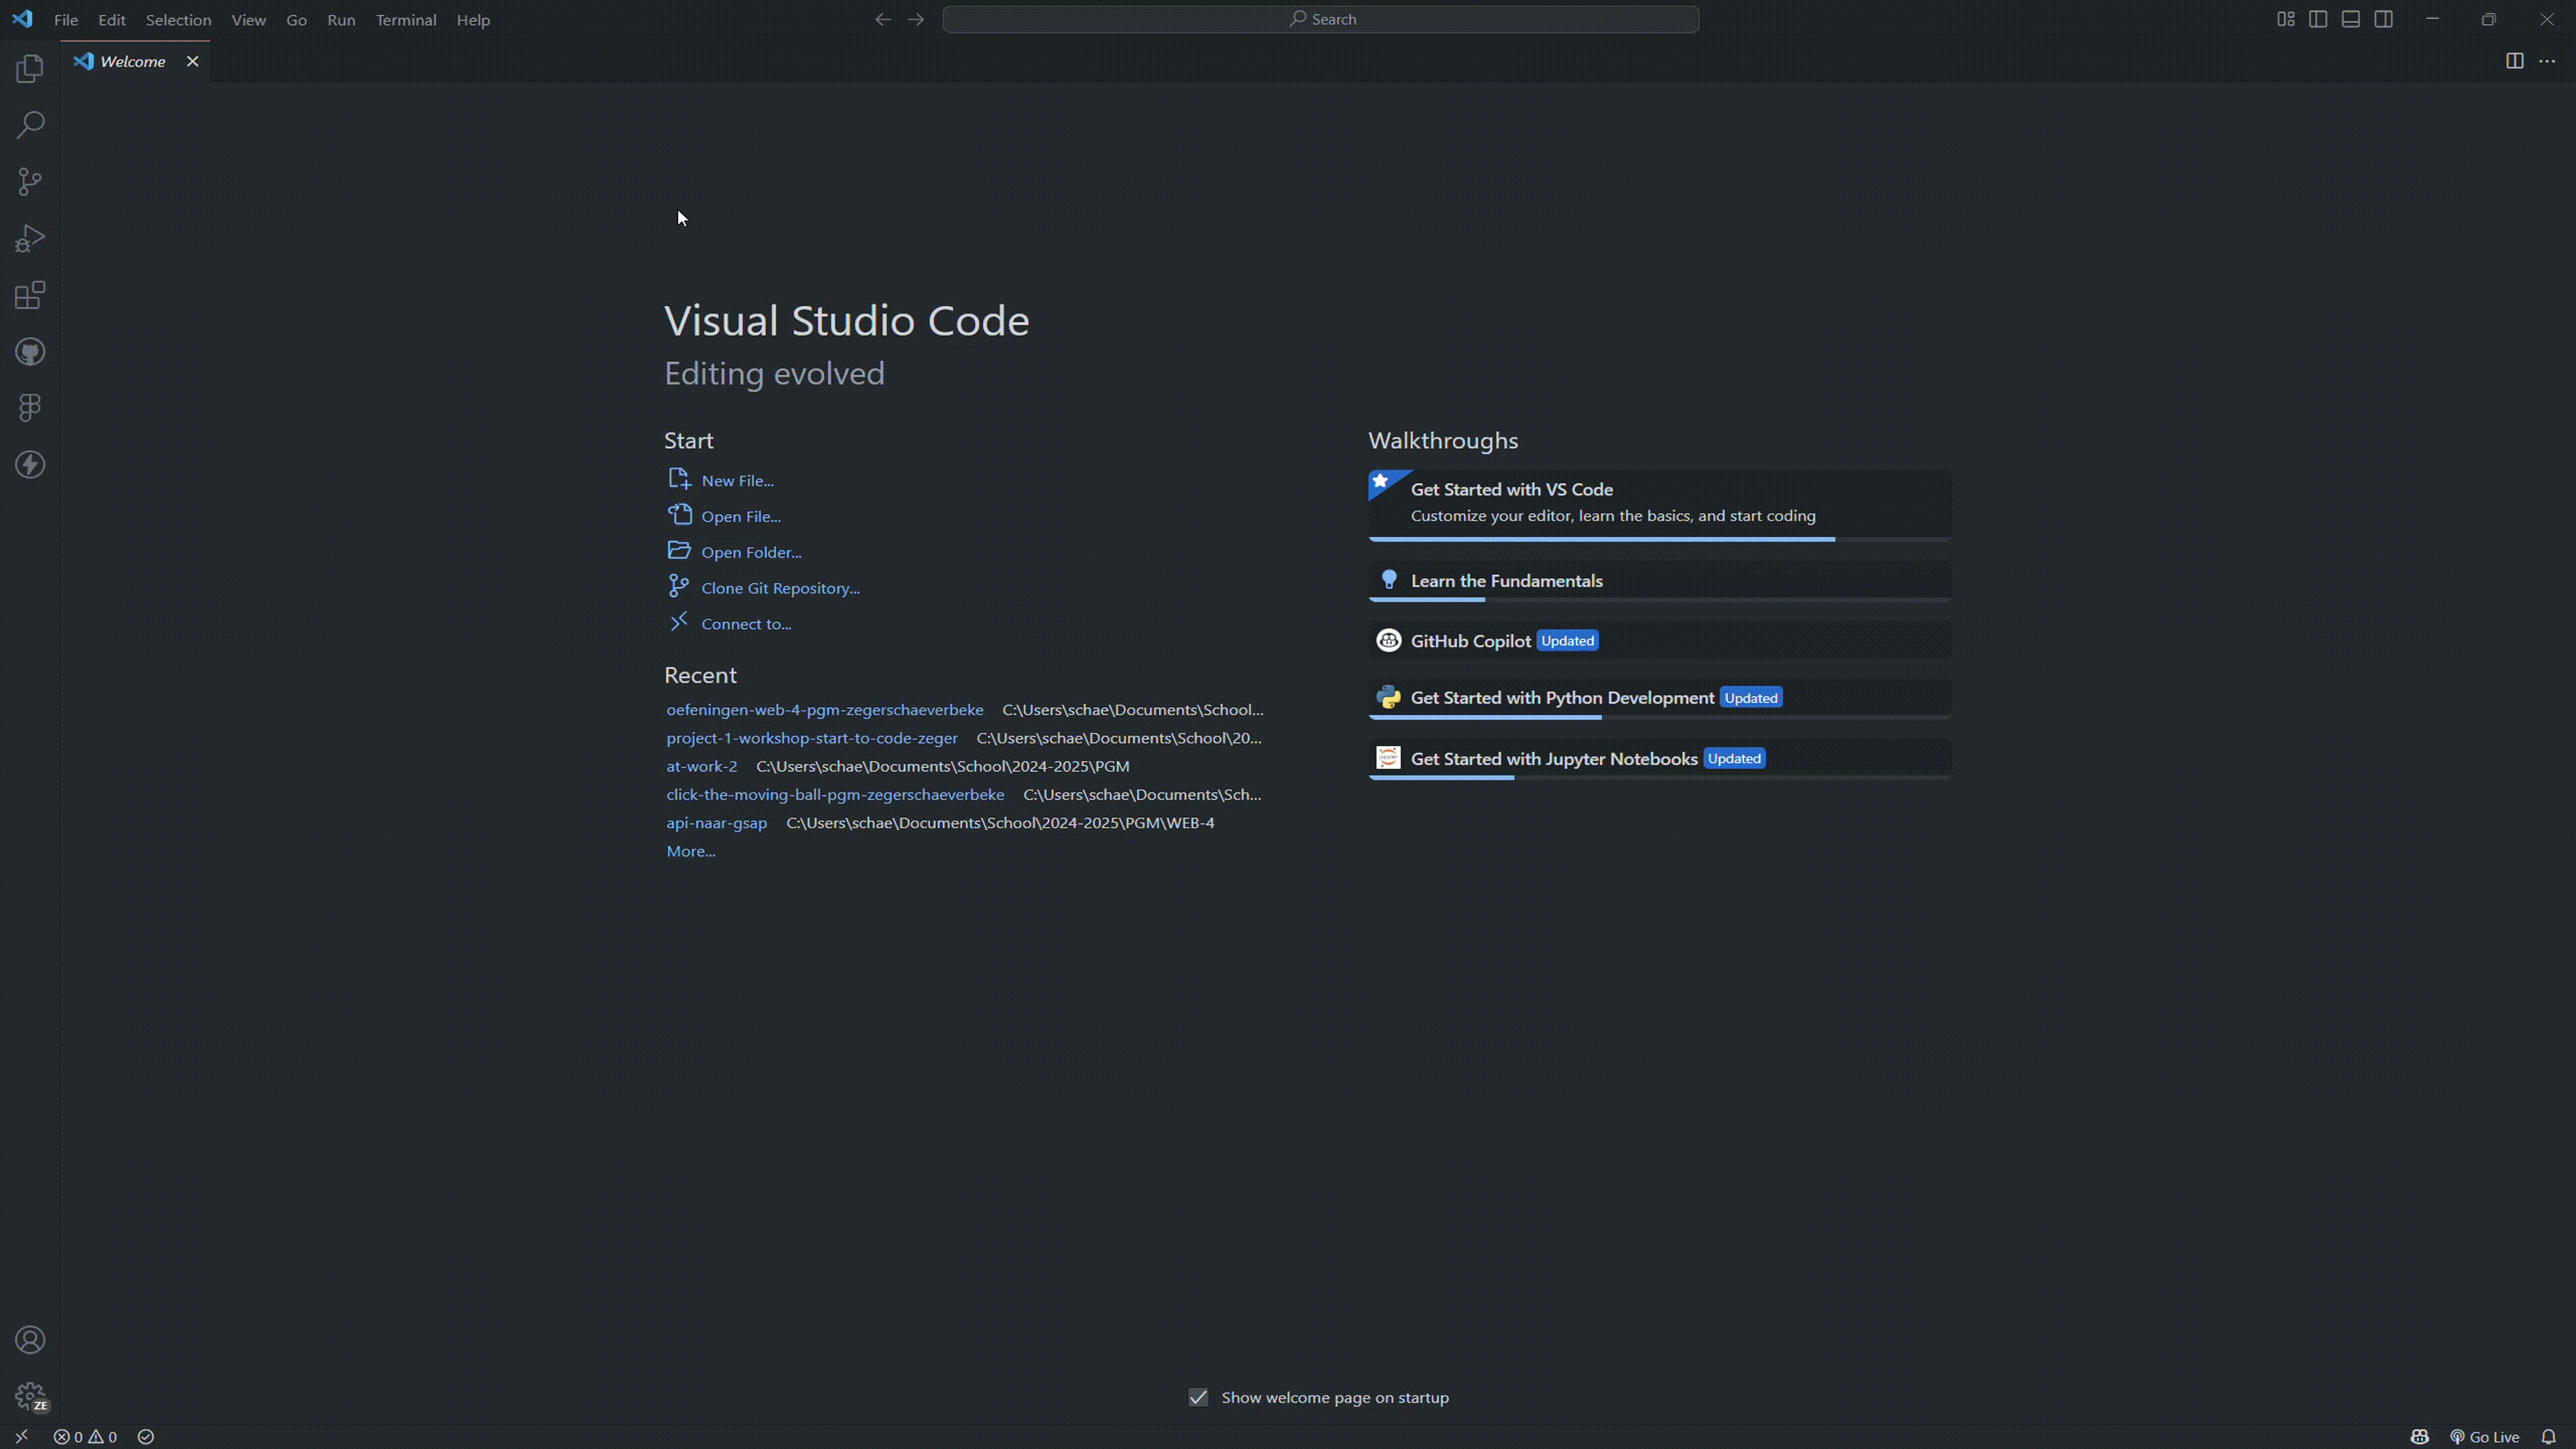Click Clone Git Repository... link
This screenshot has width=2576, height=1449.
tap(780, 588)
